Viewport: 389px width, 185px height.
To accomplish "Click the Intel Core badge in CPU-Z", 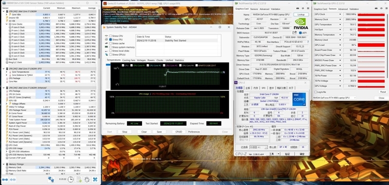I will [x=299, y=100].
